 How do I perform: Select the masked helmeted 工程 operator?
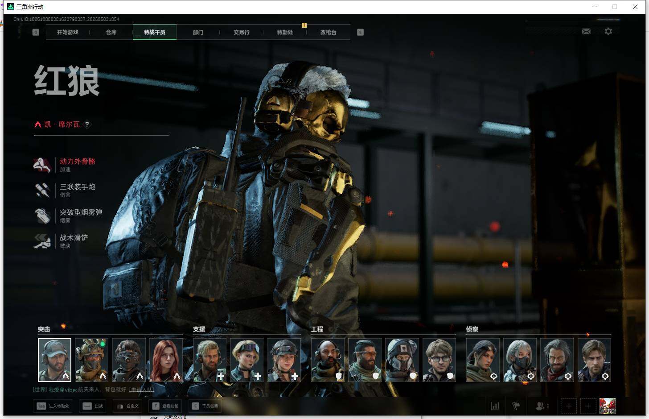point(402,360)
